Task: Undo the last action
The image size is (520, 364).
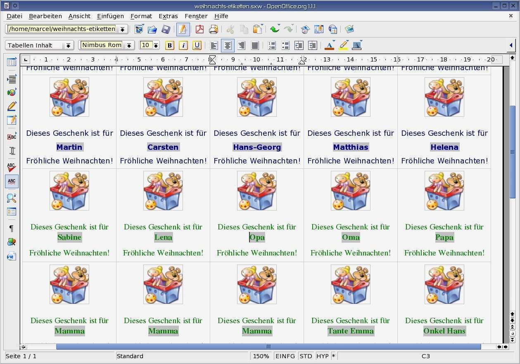Action: coord(275,29)
